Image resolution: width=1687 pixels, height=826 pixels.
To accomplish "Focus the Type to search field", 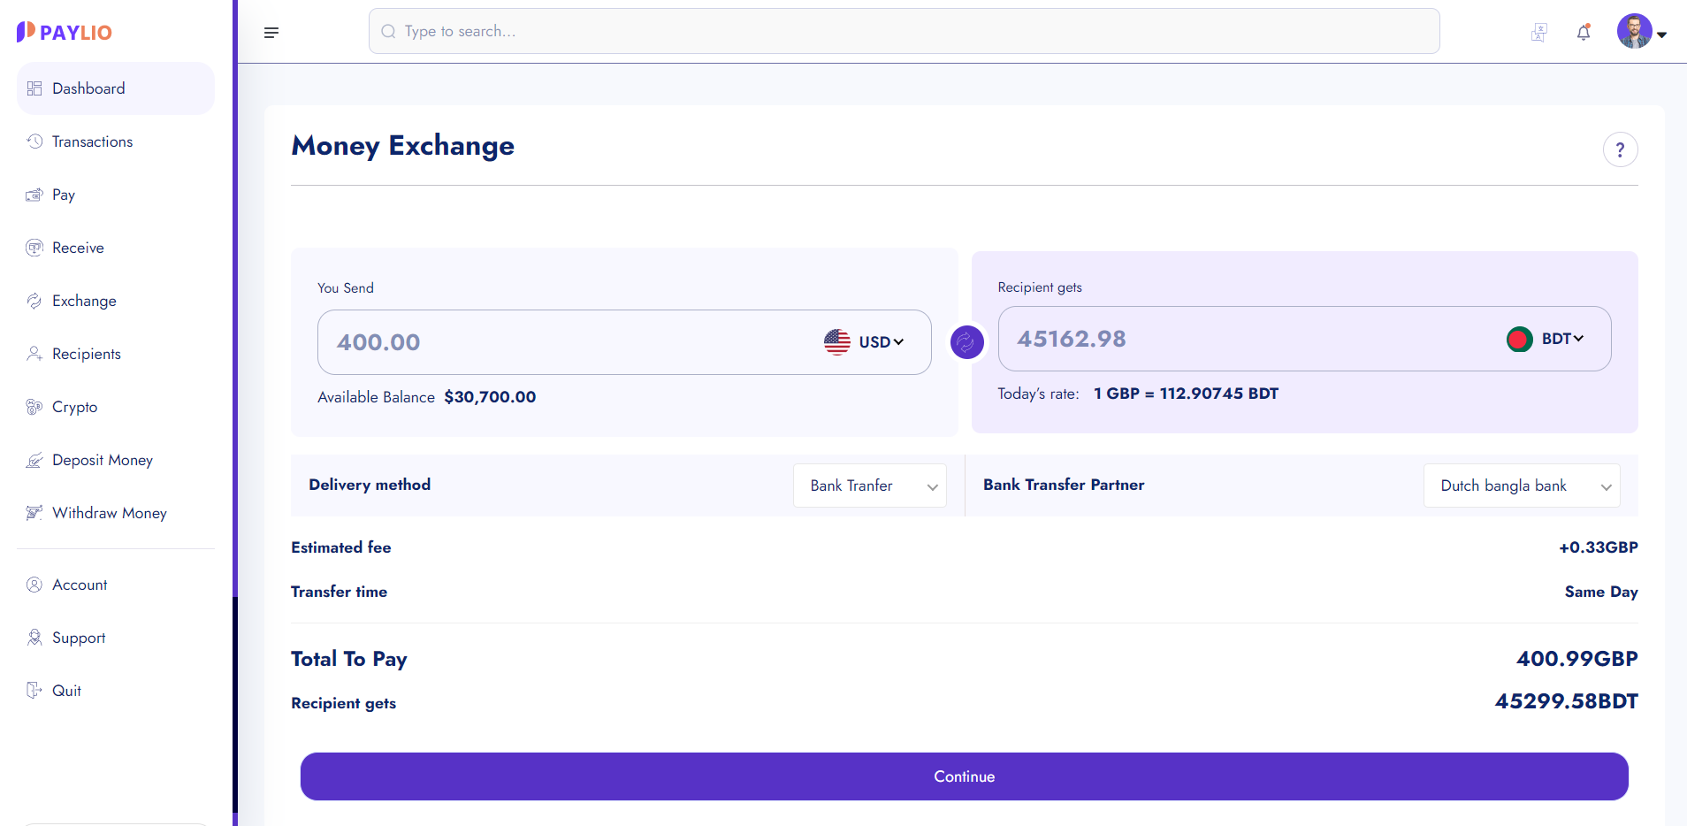I will pyautogui.click(x=904, y=32).
